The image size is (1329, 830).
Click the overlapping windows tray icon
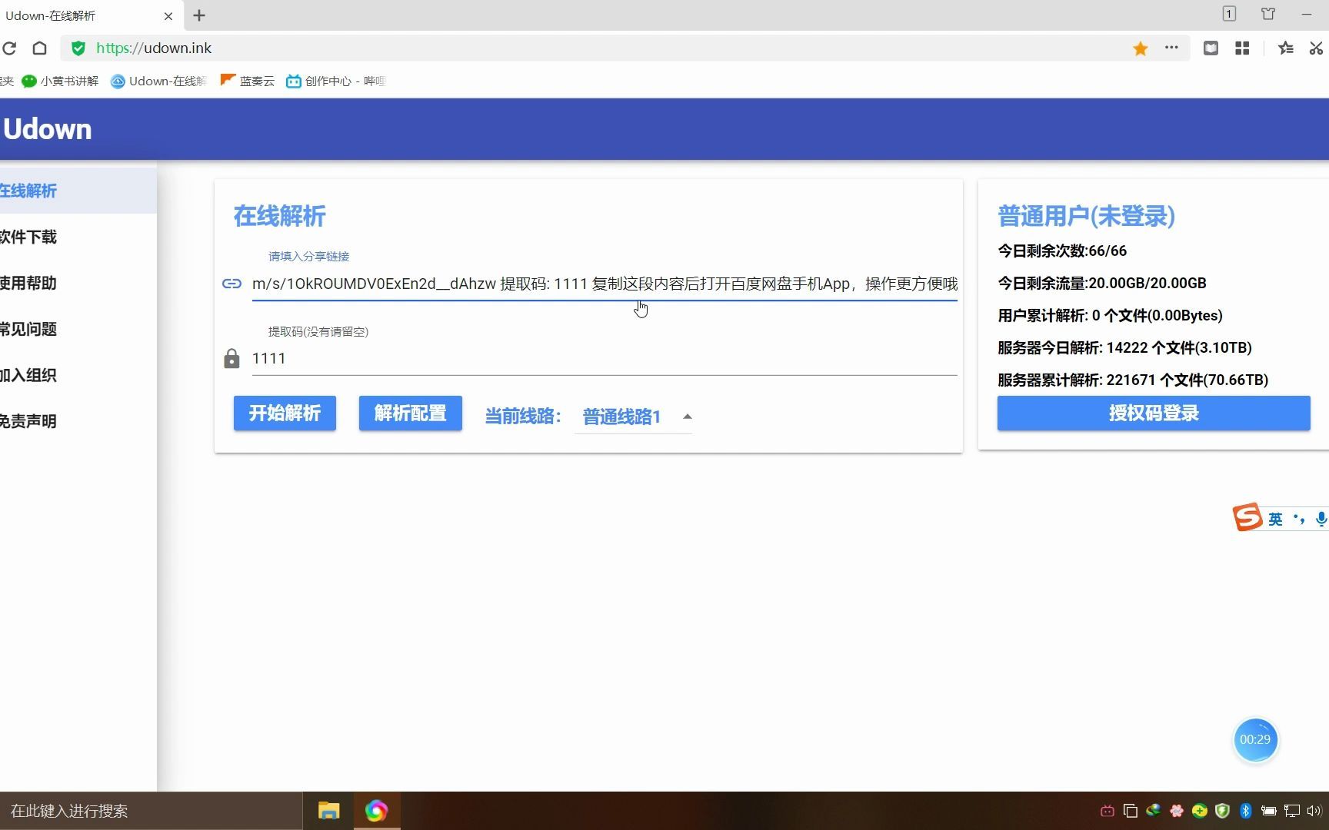pos(1131,811)
